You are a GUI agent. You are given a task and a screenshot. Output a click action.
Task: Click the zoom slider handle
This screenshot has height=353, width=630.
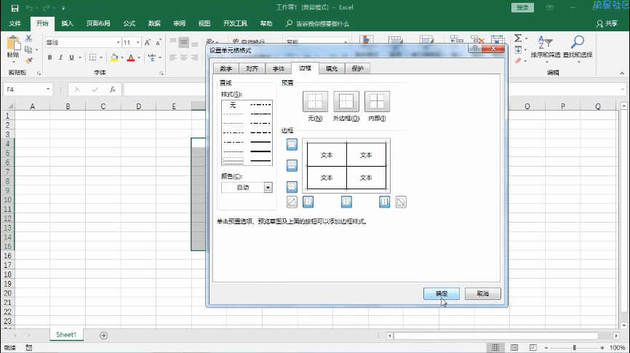tap(574, 347)
